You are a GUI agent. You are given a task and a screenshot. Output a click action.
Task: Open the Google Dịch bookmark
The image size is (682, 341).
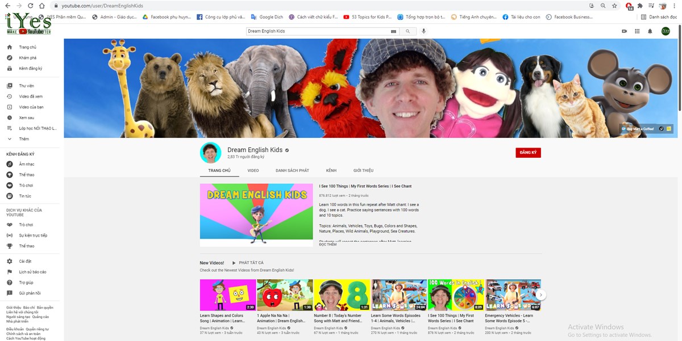coord(267,17)
